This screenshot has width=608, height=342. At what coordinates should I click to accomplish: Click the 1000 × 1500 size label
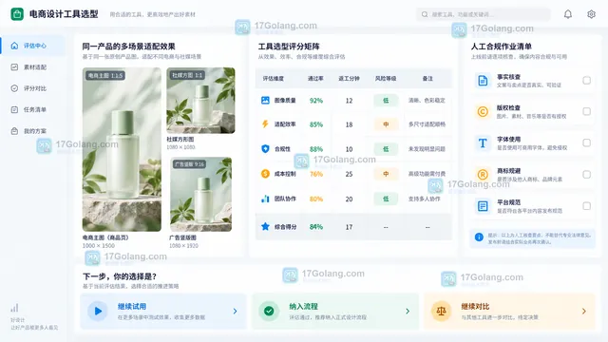pyautogui.click(x=99, y=245)
